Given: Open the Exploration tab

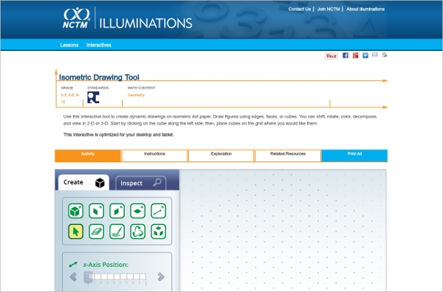Looking at the screenshot, I should [221, 156].
